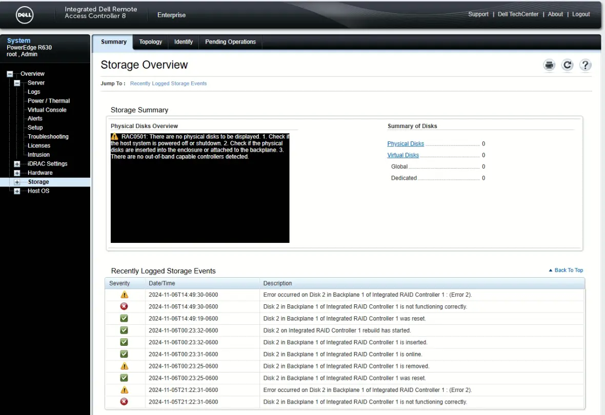The width and height of the screenshot is (605, 415).
Task: Click the Dedicated hot spare count row
Action: (438, 178)
